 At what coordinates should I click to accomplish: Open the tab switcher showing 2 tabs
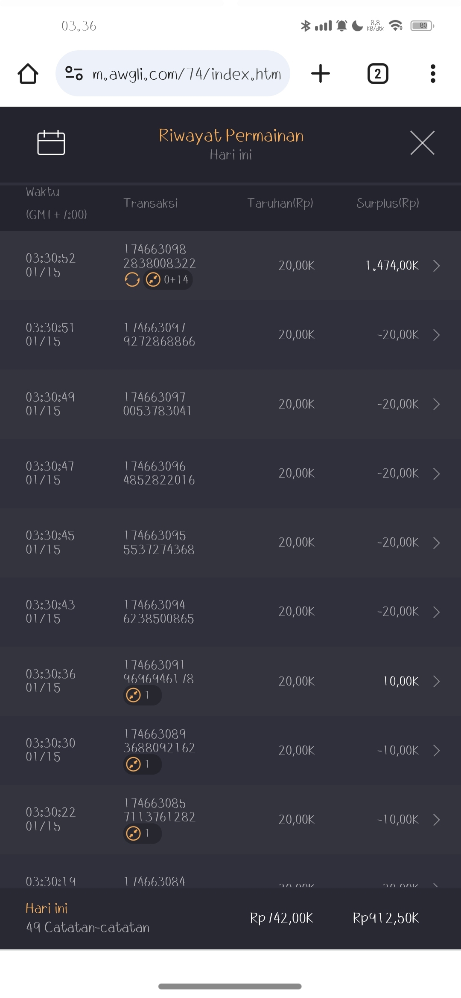(378, 74)
